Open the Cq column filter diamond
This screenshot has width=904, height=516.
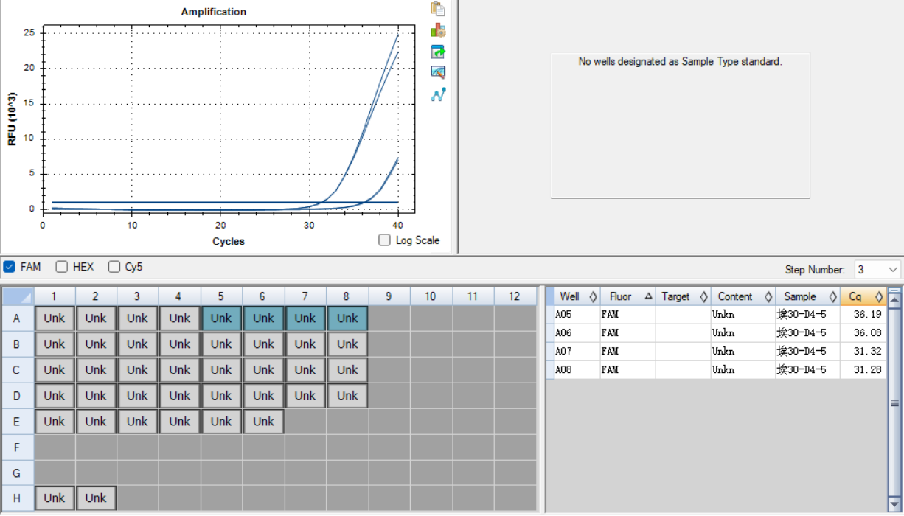(878, 296)
